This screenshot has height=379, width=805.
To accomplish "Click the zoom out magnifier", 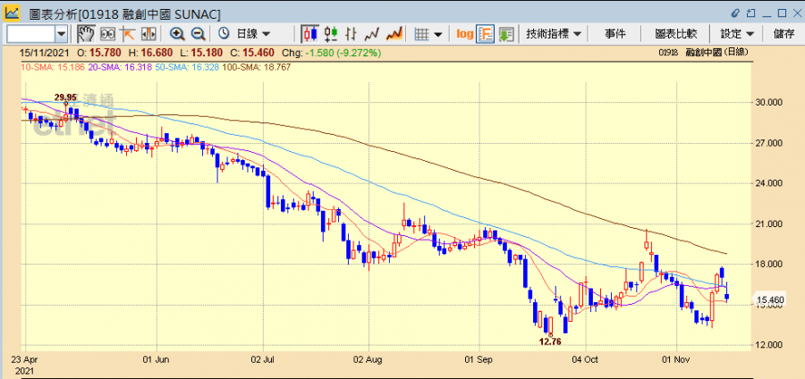I will tap(198, 33).
